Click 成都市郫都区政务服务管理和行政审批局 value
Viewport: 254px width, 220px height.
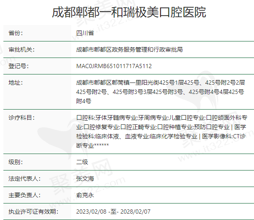[130, 49]
